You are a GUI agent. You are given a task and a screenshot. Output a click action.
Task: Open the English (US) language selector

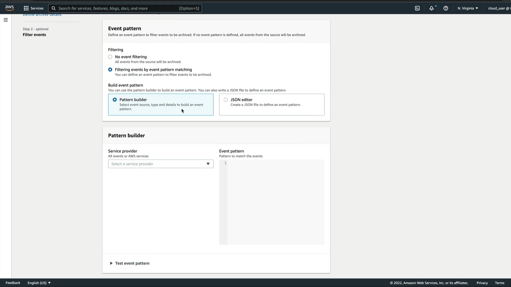tap(39, 283)
